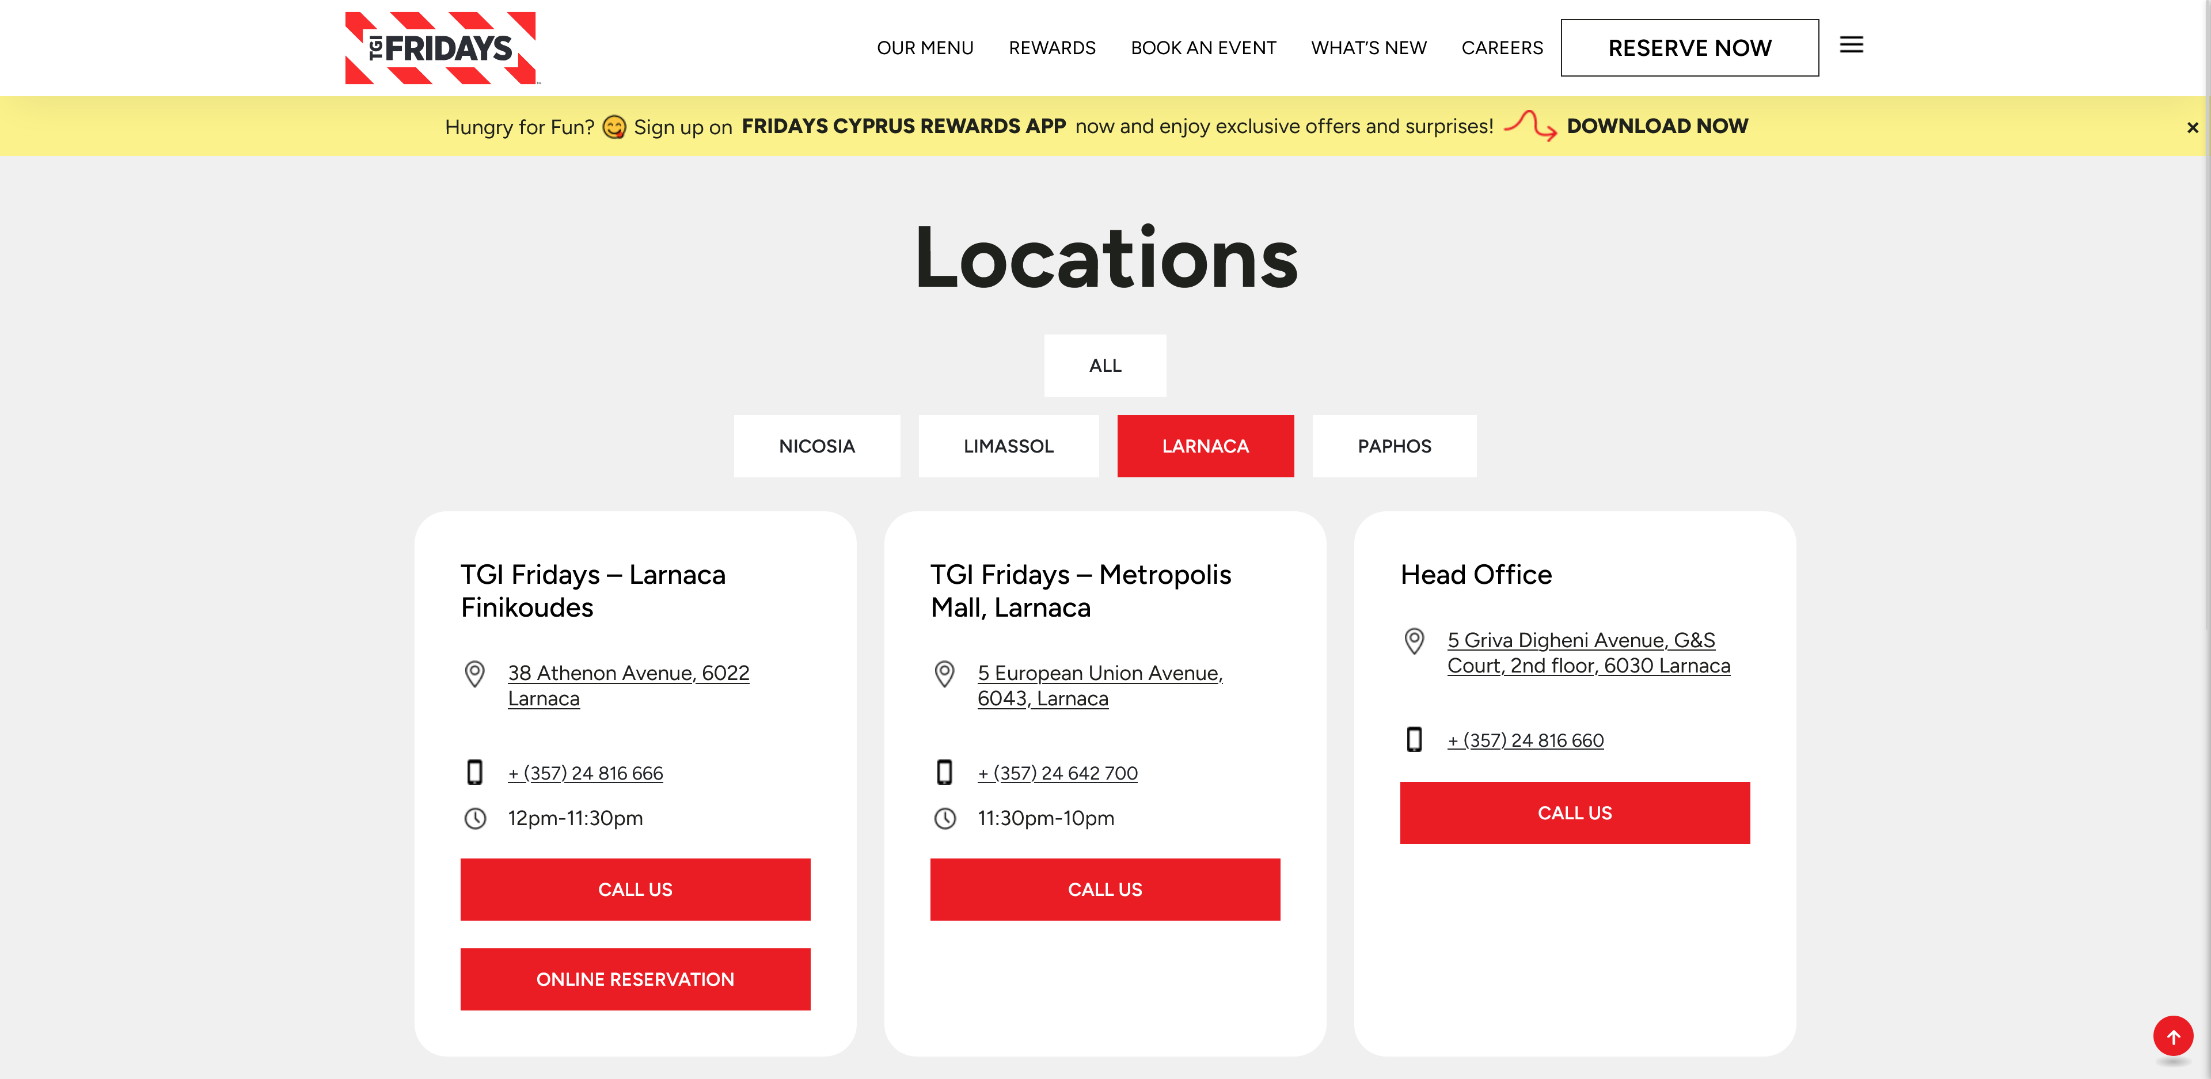2211x1079 pixels.
Task: Open the OUR MENU navigation item
Action: pos(924,47)
